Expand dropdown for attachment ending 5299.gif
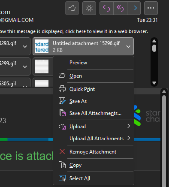Viewport: 169px width, 187px height. [x=25, y=66]
